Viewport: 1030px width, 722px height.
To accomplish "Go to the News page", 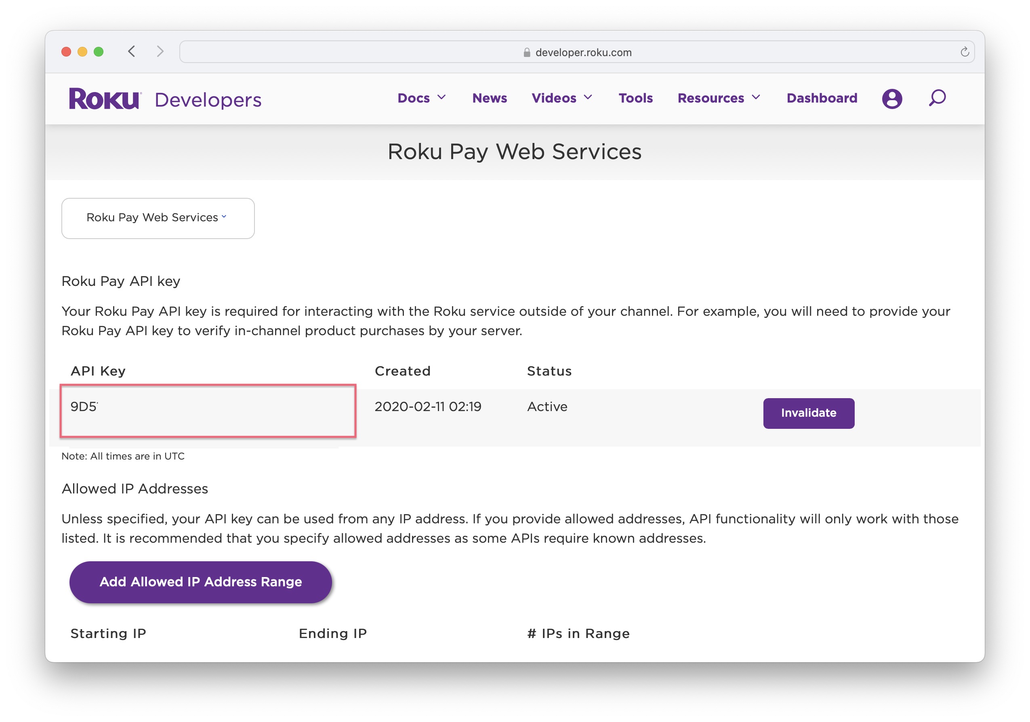I will [490, 98].
